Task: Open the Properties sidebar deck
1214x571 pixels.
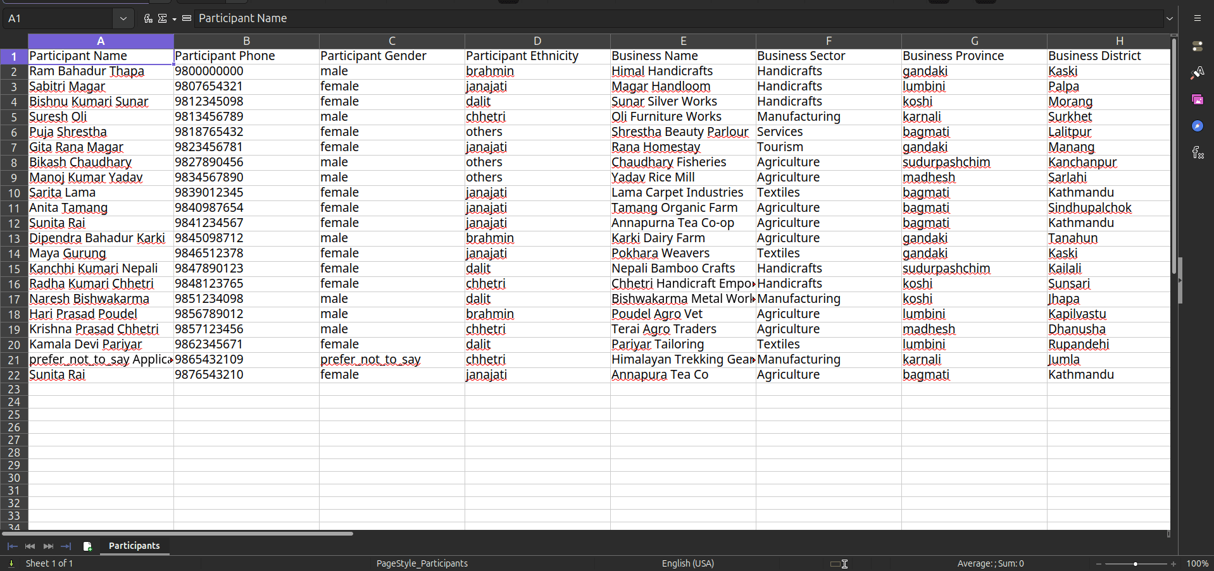Action: tap(1198, 46)
